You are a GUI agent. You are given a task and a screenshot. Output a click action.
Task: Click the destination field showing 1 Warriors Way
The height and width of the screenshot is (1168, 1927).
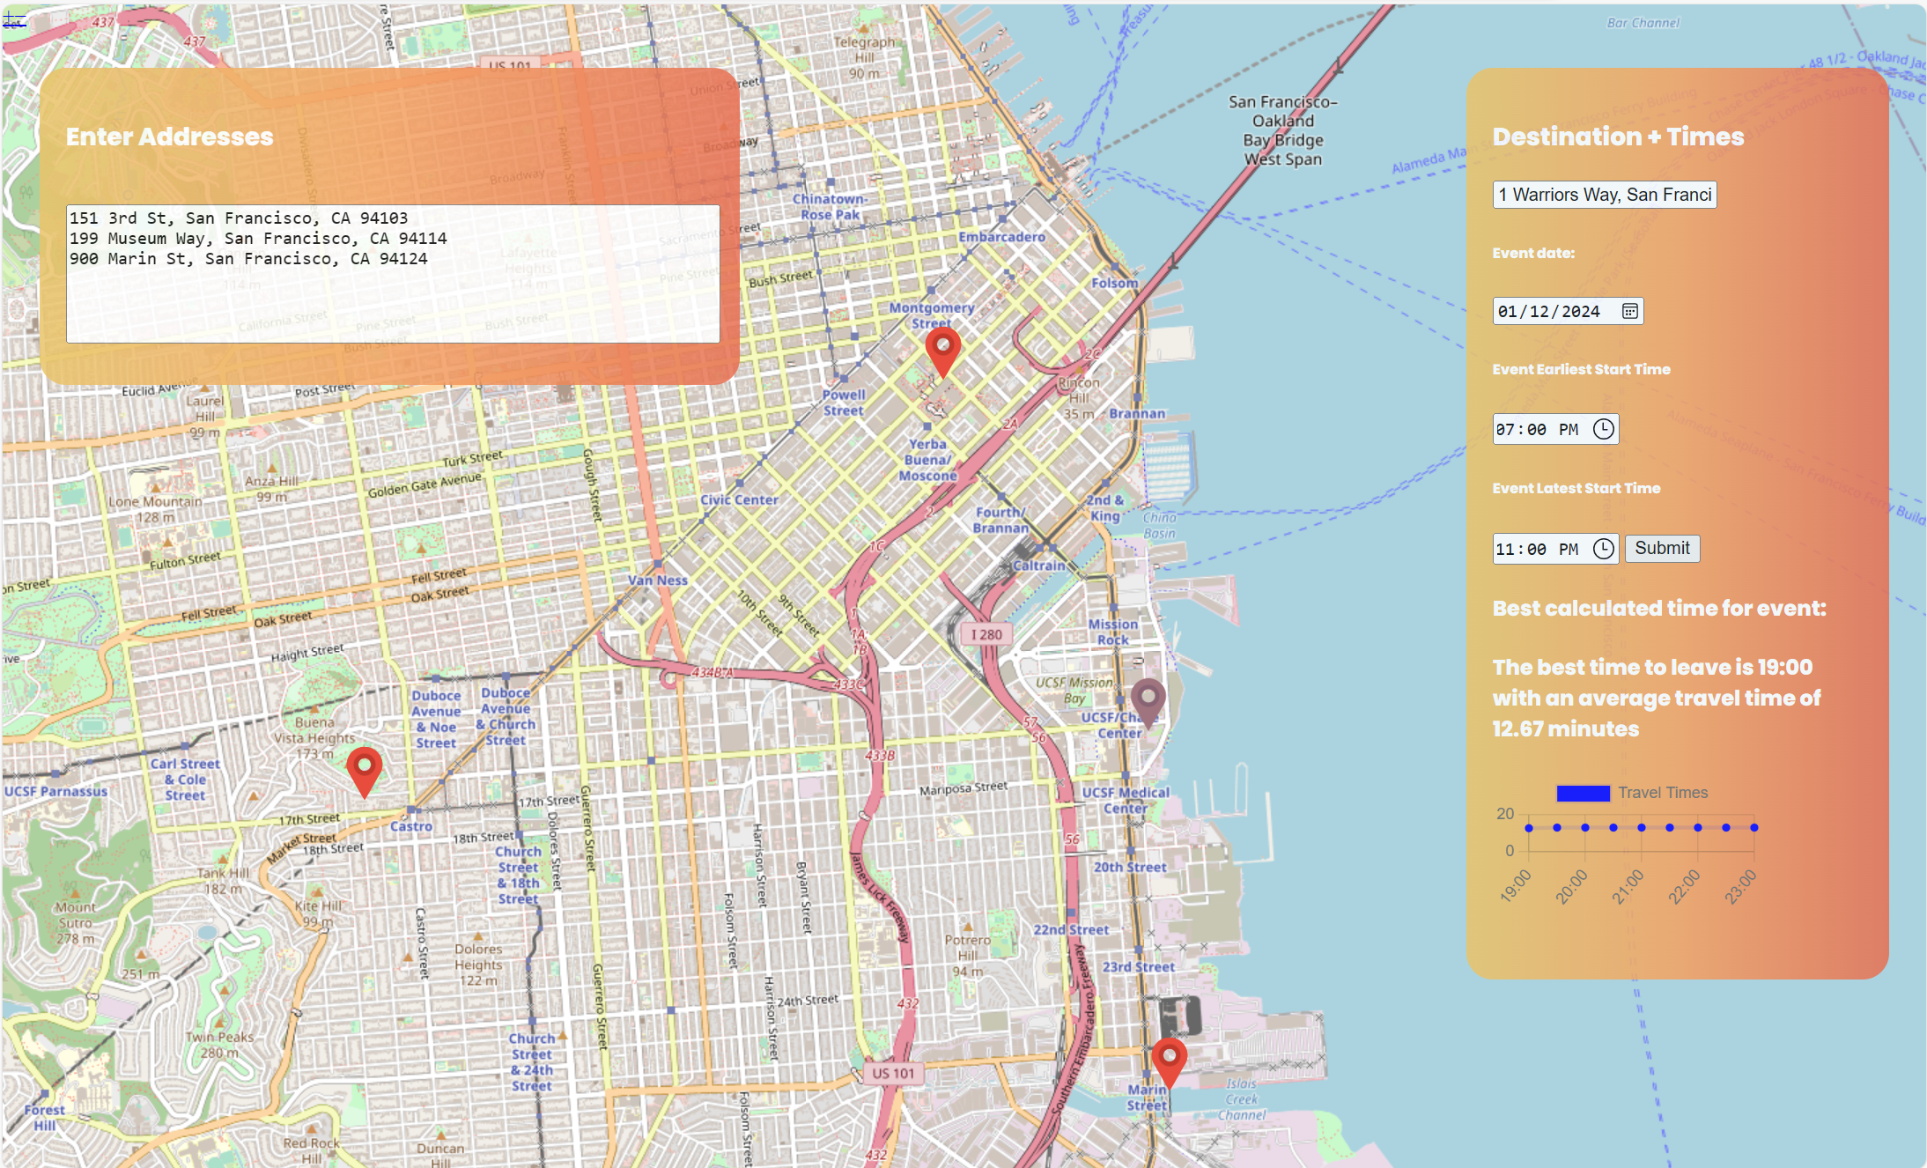click(1604, 195)
